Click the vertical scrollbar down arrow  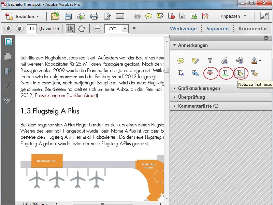coord(167,198)
